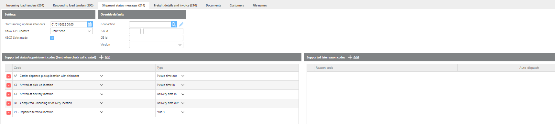The image size is (555, 124).
Task: Click the Connection search magnifier icon
Action: pos(174,24)
